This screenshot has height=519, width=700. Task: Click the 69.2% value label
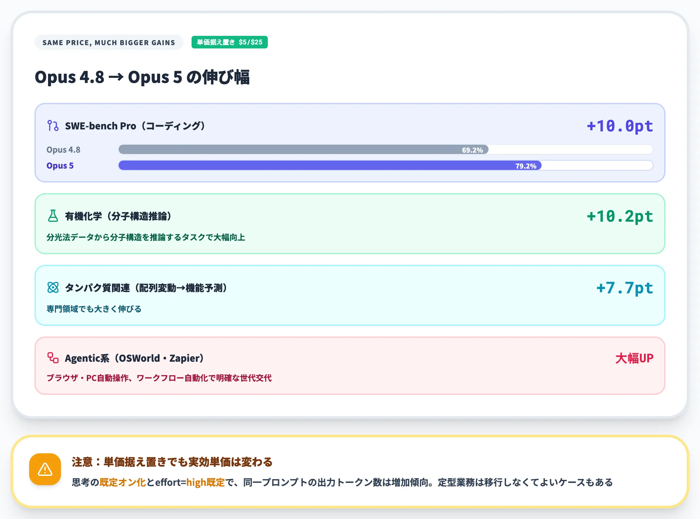472,150
